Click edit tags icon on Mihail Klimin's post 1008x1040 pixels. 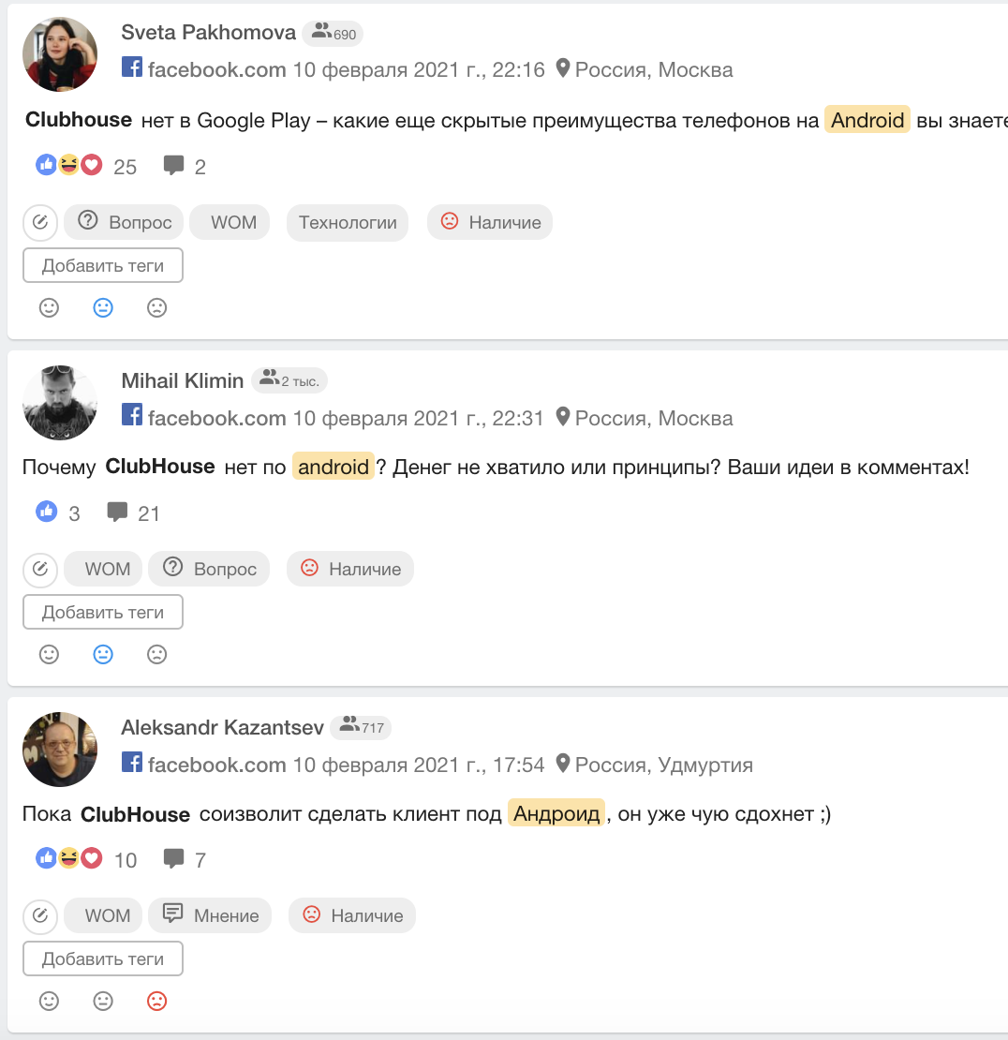40,569
